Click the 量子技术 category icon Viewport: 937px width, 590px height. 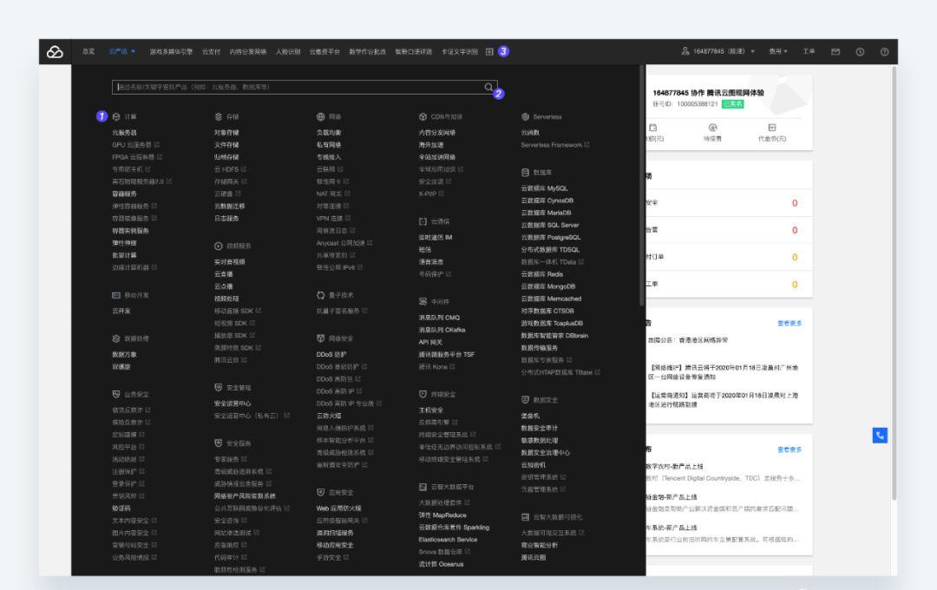[x=321, y=295]
